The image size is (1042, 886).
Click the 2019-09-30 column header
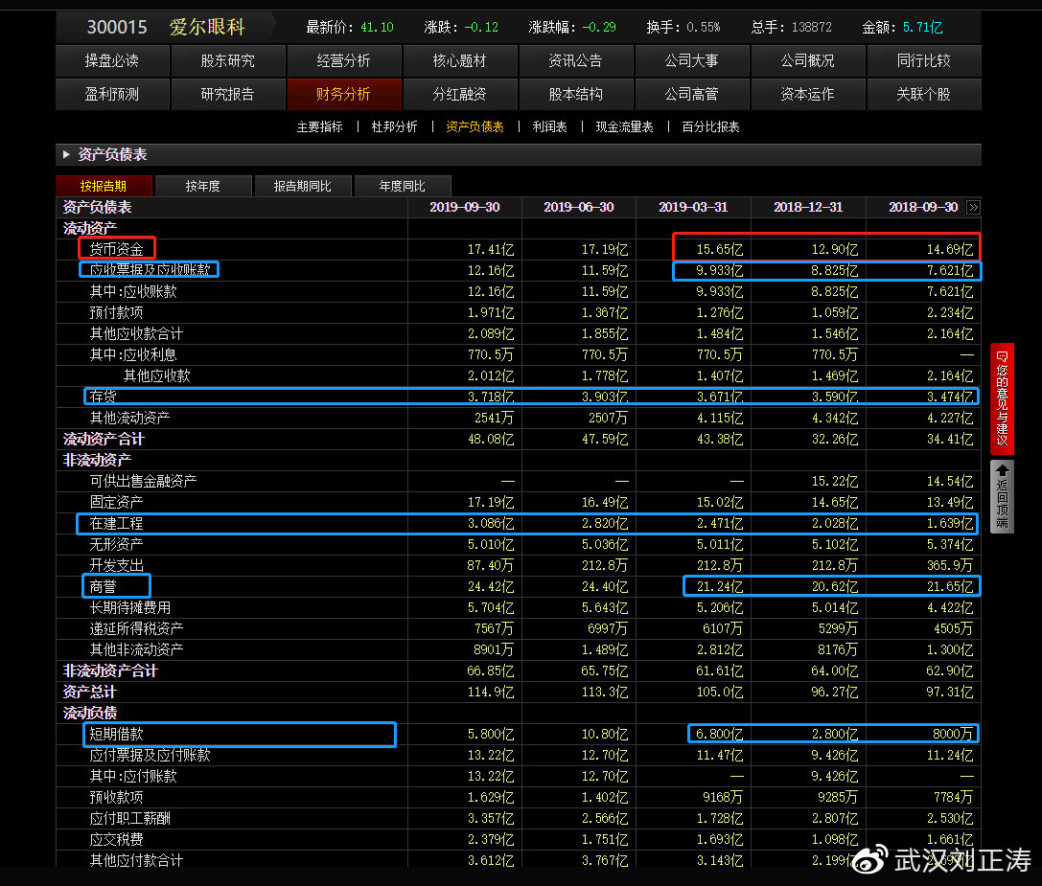(464, 207)
